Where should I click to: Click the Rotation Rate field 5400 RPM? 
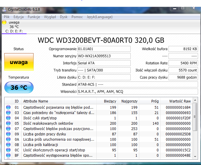(183, 63)
